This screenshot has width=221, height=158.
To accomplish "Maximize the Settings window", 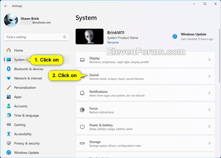I will pyautogui.click(x=205, y=4).
